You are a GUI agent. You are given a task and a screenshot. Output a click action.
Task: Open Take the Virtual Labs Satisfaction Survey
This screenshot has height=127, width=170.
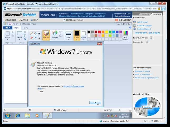122,15
